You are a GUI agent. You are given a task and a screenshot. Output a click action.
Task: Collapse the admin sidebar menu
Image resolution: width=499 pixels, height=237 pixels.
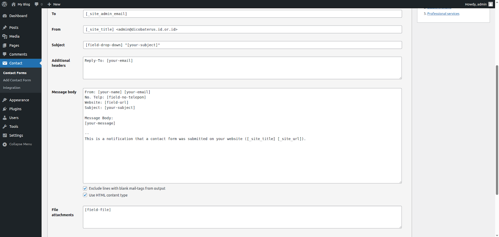[x=20, y=144]
